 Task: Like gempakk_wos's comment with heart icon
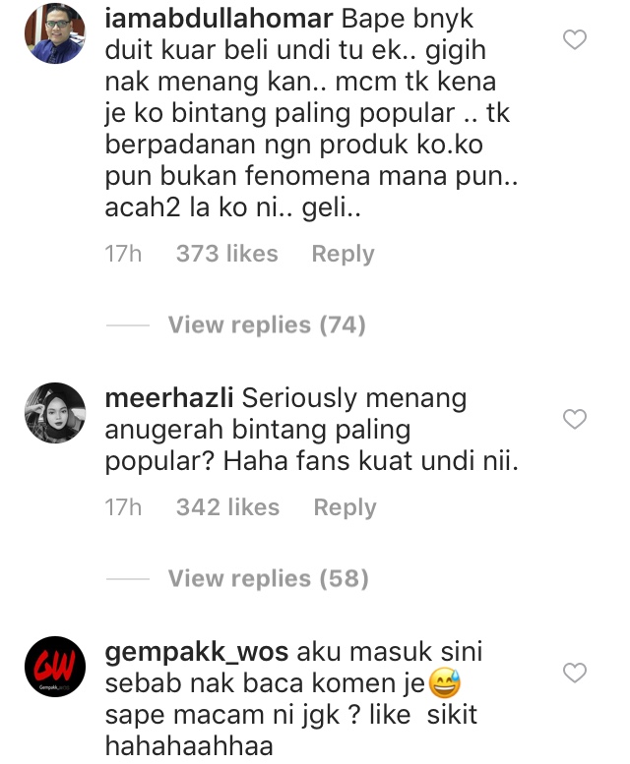(575, 673)
